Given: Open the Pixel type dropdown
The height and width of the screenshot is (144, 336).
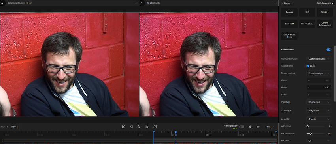Looking at the screenshot, I should 319,102.
